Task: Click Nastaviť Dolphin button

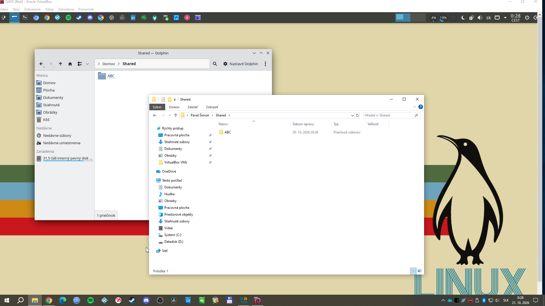Action: pos(240,64)
